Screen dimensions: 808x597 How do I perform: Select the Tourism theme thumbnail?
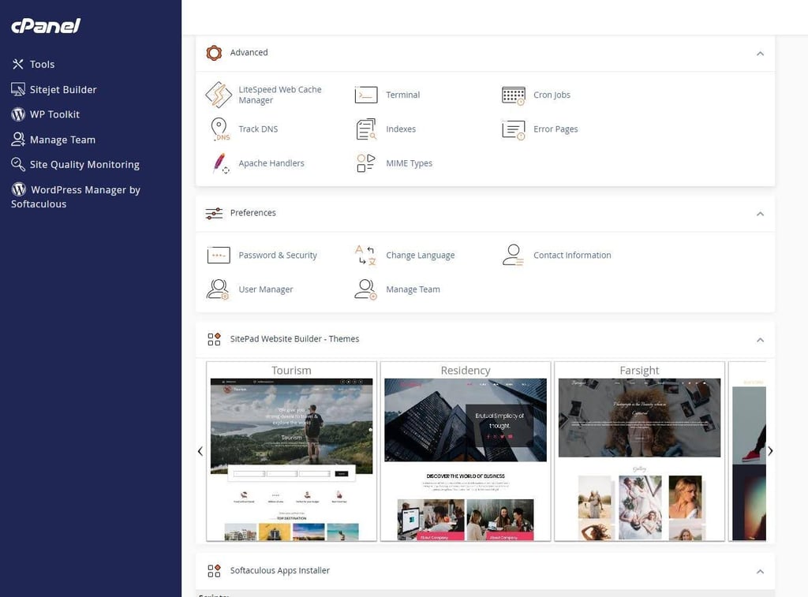click(x=292, y=451)
